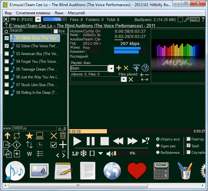Expand the albums dropdown under the playlist
This screenshot has width=208, height=191.
tap(124, 79)
